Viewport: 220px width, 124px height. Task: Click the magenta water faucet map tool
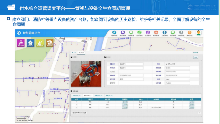(21, 43)
